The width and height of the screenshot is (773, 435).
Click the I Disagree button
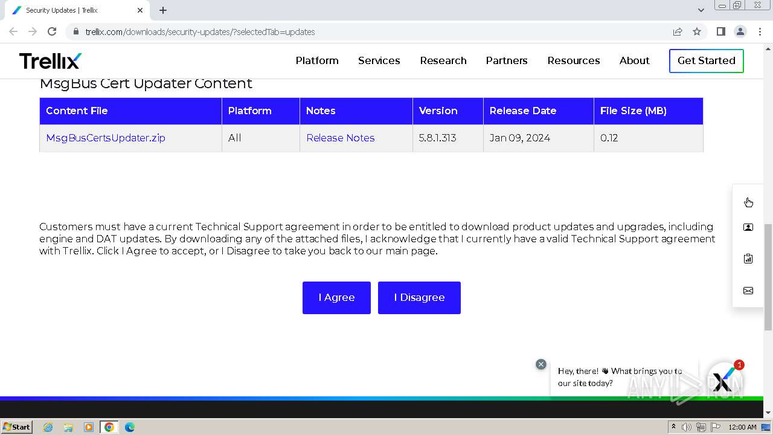tap(419, 298)
